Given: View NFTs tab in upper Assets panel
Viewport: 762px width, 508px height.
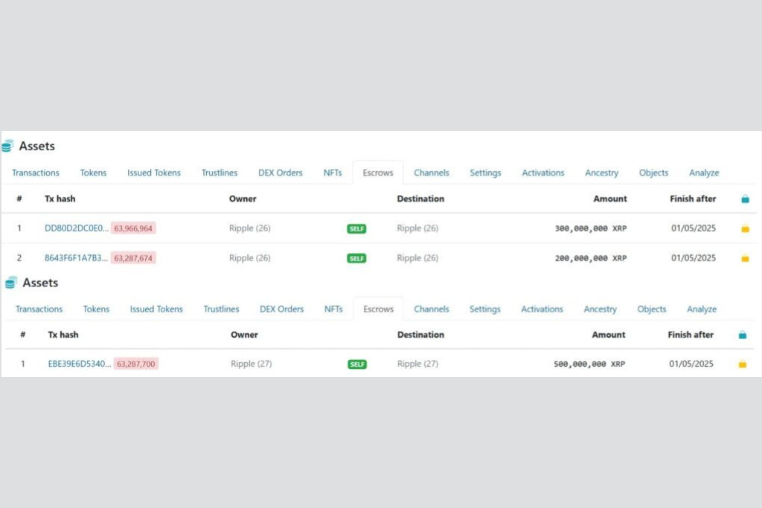Looking at the screenshot, I should pos(333,173).
